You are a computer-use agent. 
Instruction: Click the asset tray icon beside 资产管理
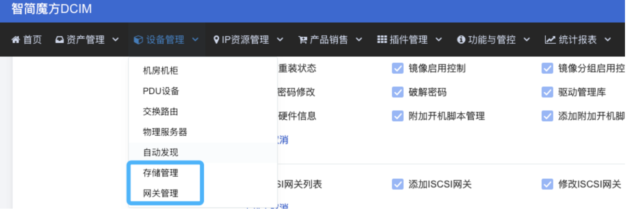click(x=59, y=40)
